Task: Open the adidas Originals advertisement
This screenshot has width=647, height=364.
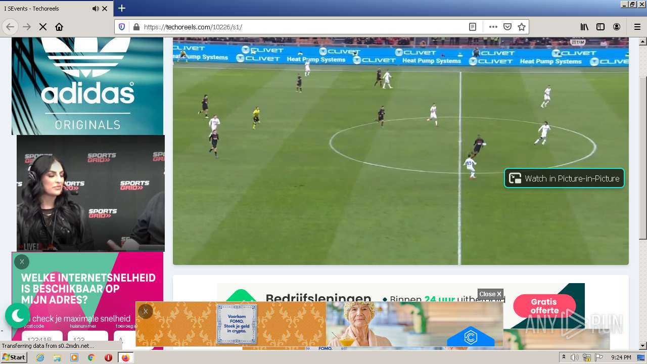Action: (x=87, y=86)
